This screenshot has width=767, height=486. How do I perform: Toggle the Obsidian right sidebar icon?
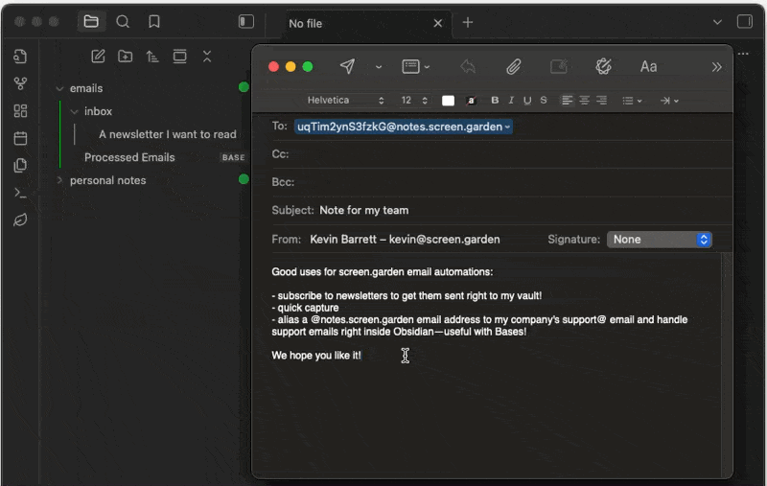(745, 21)
